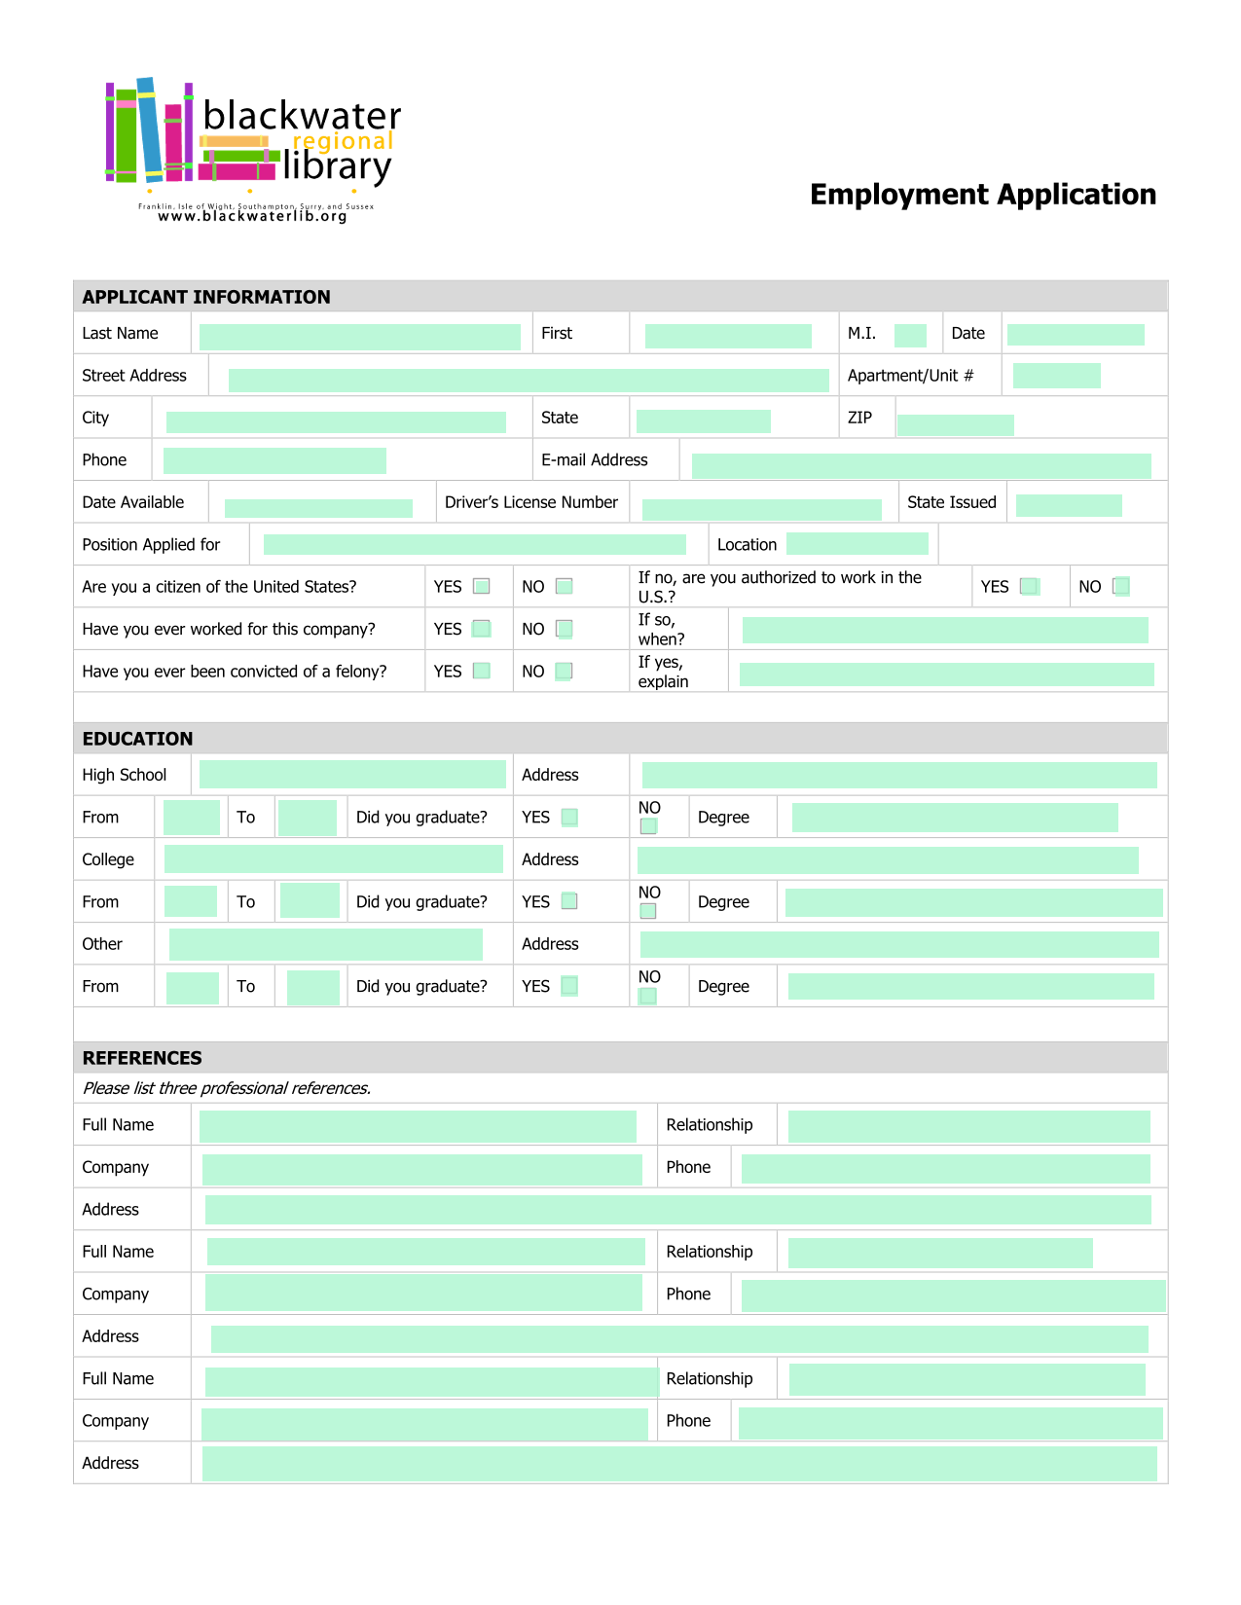Screen dimensions: 1241x1605
Task: Click the Other school name field
Action: [x=326, y=944]
